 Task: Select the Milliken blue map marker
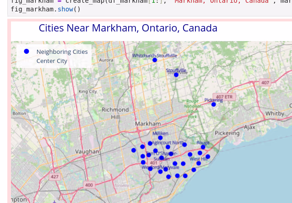pyautogui.click(x=160, y=138)
